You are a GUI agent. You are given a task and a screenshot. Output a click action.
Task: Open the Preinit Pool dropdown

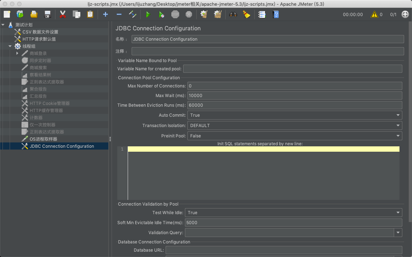click(294, 136)
